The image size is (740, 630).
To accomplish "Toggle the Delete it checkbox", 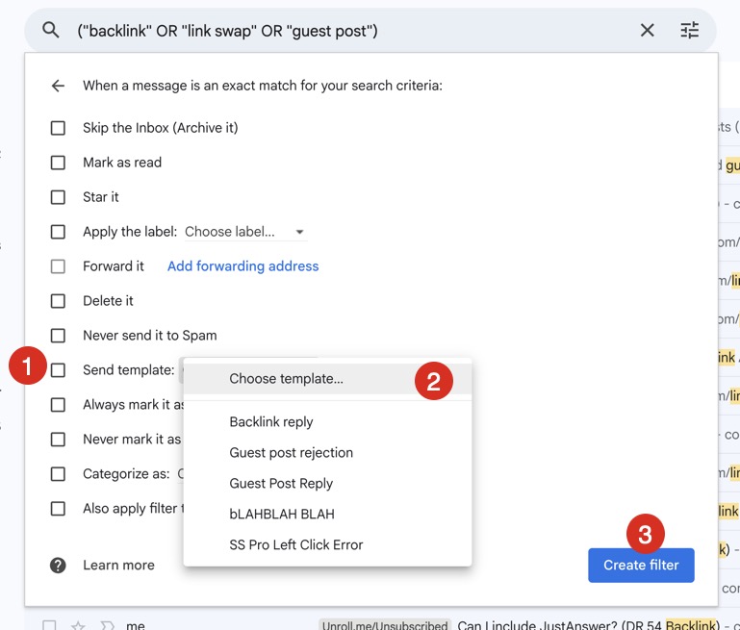I will pos(58,301).
